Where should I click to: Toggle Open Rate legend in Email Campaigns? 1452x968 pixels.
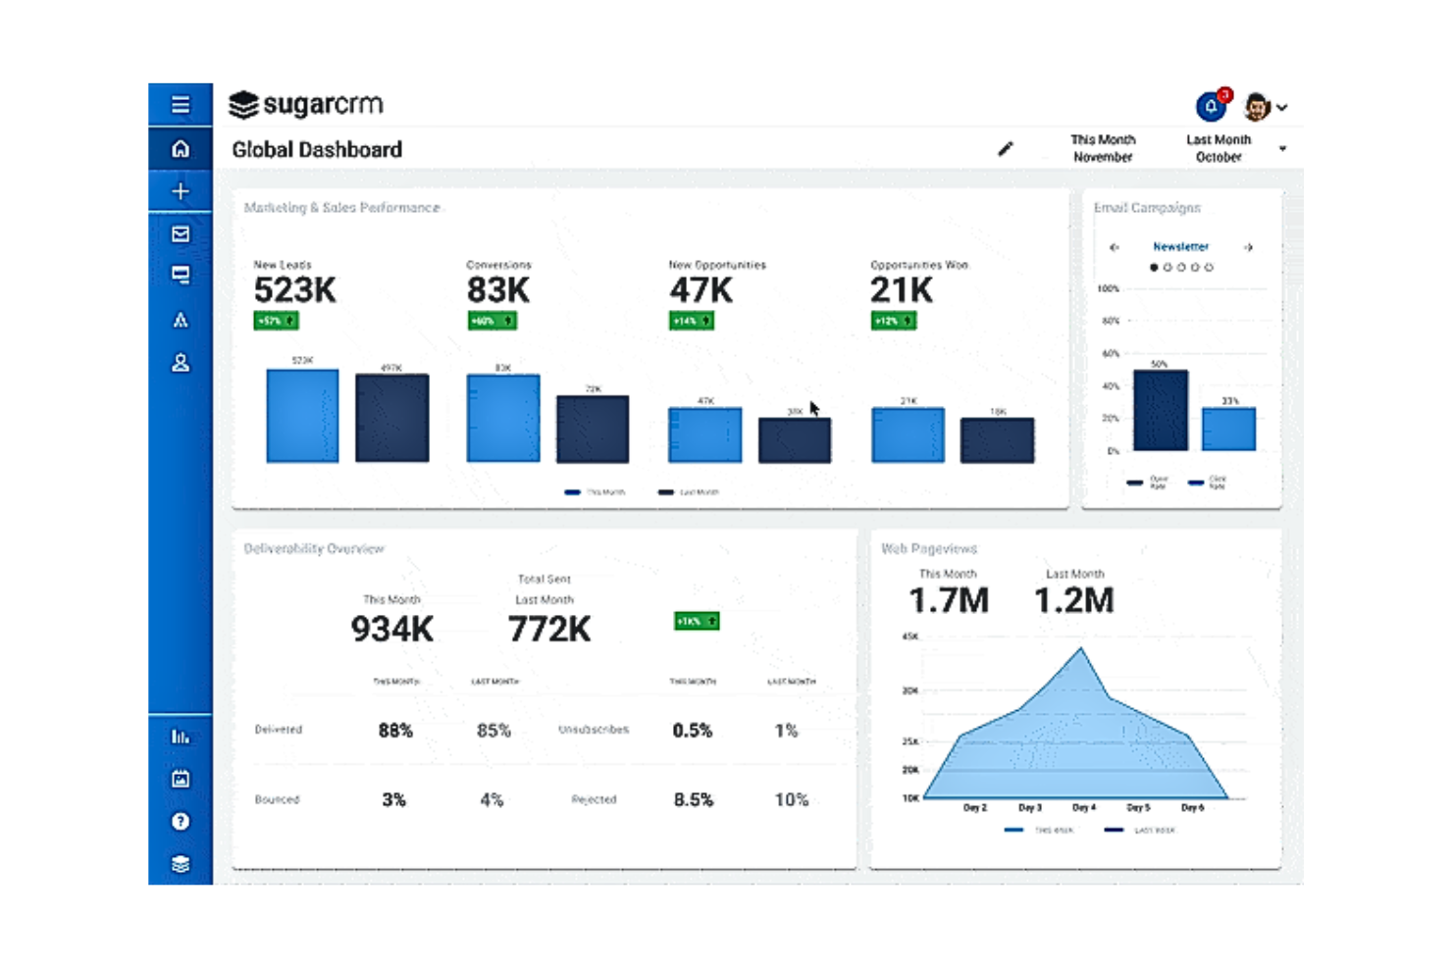(1148, 483)
